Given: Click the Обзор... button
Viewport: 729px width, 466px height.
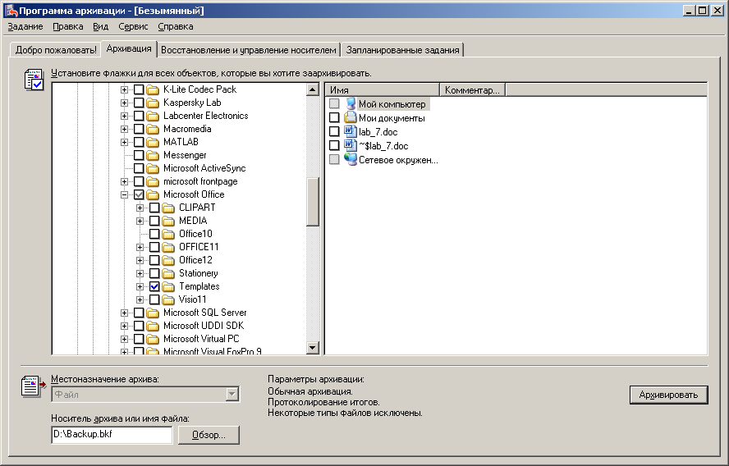Looking at the screenshot, I should [209, 435].
